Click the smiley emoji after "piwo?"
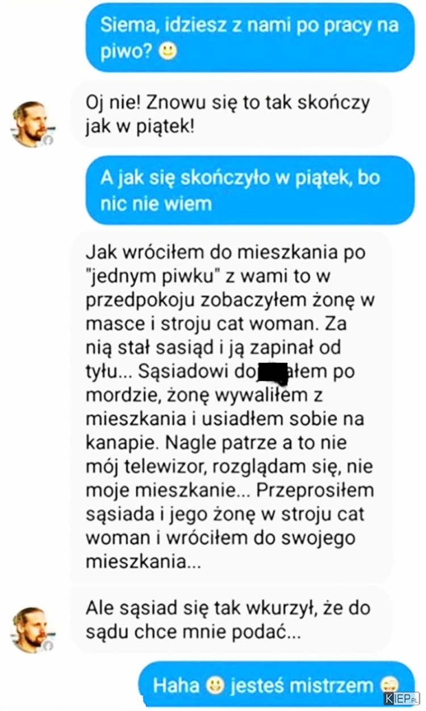The width and height of the screenshot is (426, 711). [x=168, y=52]
